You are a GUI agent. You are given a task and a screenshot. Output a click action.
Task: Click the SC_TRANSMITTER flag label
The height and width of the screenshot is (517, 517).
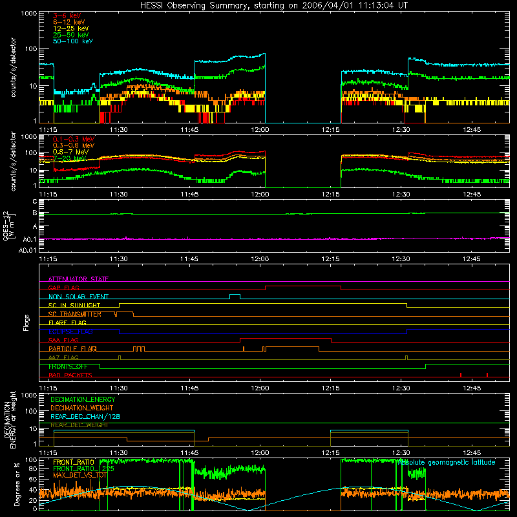(x=74, y=314)
